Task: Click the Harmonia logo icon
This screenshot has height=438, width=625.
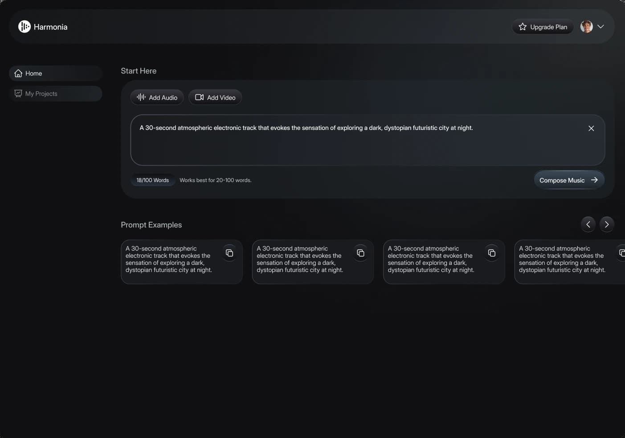Action: coord(25,27)
